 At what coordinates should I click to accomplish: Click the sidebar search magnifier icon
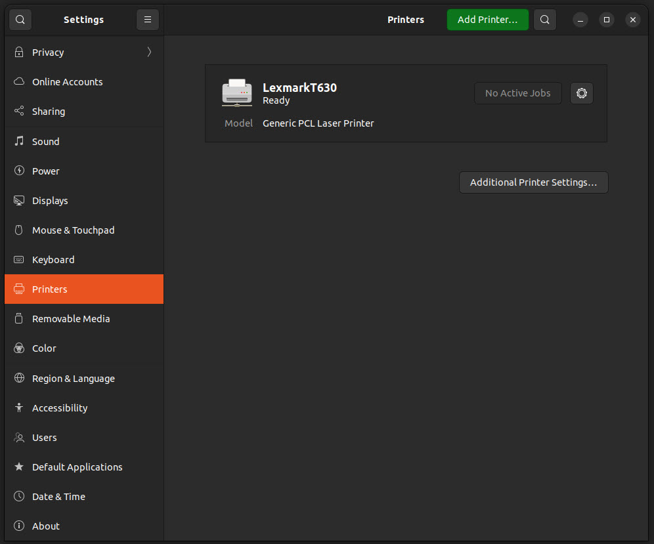pyautogui.click(x=20, y=20)
